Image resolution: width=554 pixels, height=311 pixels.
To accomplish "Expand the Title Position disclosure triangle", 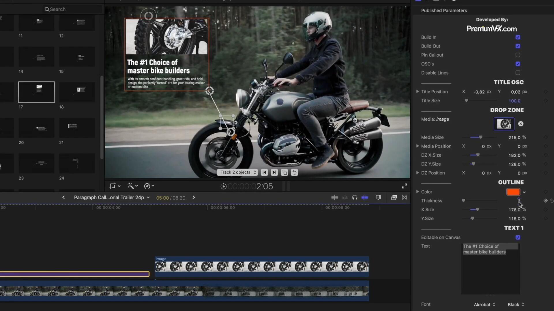I will click(x=417, y=92).
